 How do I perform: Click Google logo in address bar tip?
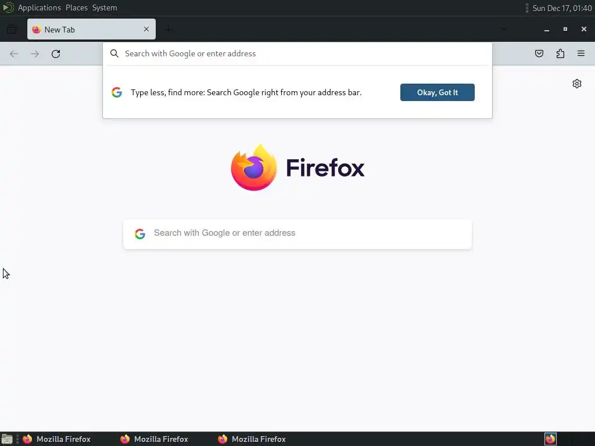[x=117, y=92]
